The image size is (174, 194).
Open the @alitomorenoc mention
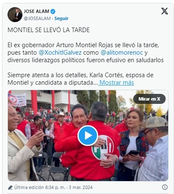click(x=122, y=53)
